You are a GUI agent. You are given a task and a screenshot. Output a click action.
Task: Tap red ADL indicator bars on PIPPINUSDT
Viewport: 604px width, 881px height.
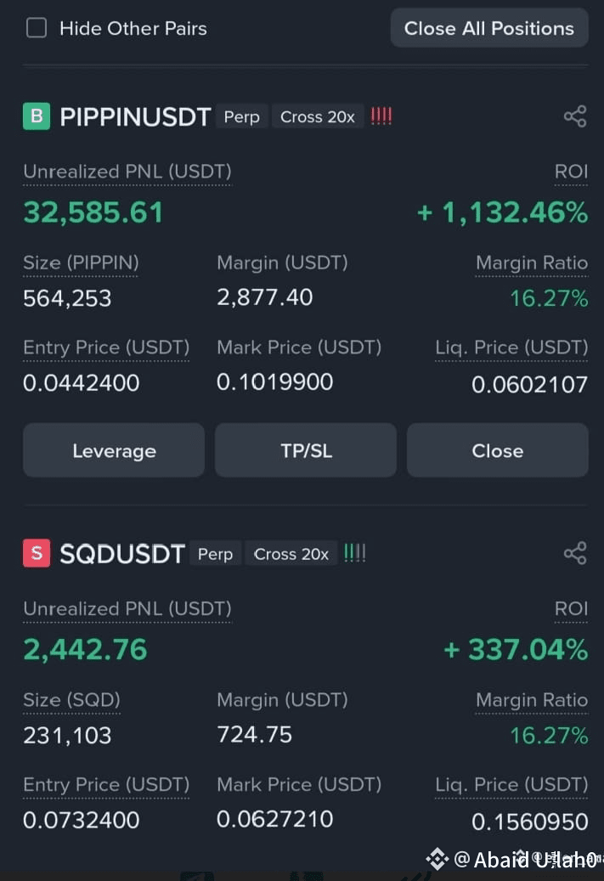click(381, 116)
